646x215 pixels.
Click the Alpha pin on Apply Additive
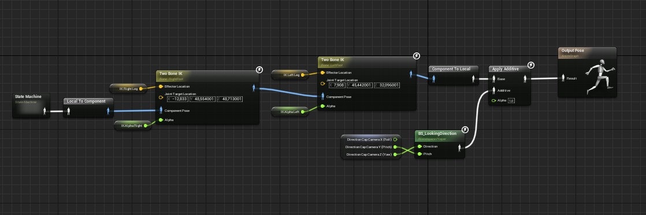click(x=493, y=100)
